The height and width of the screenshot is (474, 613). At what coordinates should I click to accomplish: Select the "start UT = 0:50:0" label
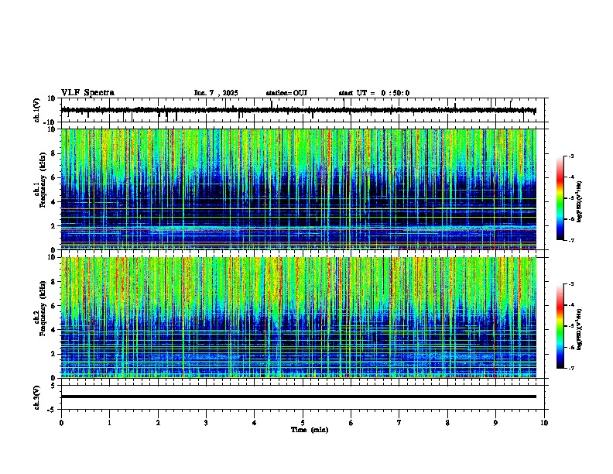point(374,93)
